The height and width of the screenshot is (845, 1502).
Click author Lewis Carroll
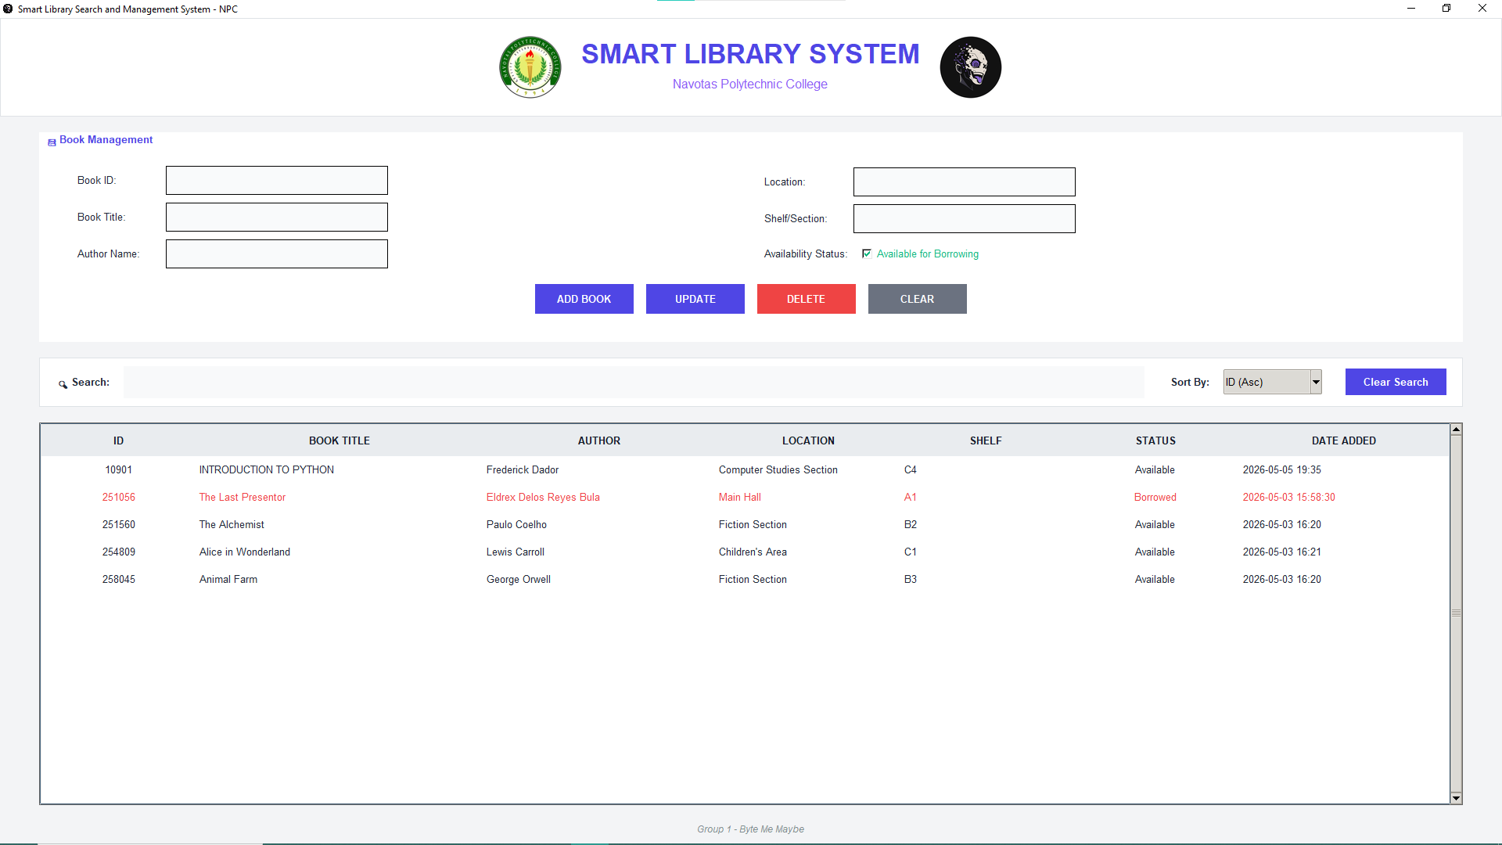pos(516,552)
